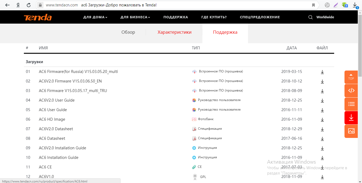Click the ДАТА column header
The width and height of the screenshot is (362, 183).
click(x=292, y=48)
